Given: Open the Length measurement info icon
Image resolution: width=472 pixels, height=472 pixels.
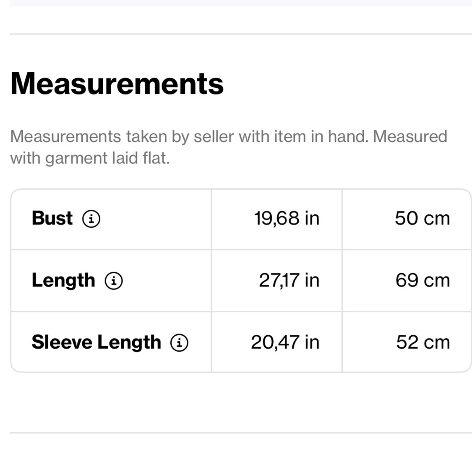Looking at the screenshot, I should click(114, 281).
